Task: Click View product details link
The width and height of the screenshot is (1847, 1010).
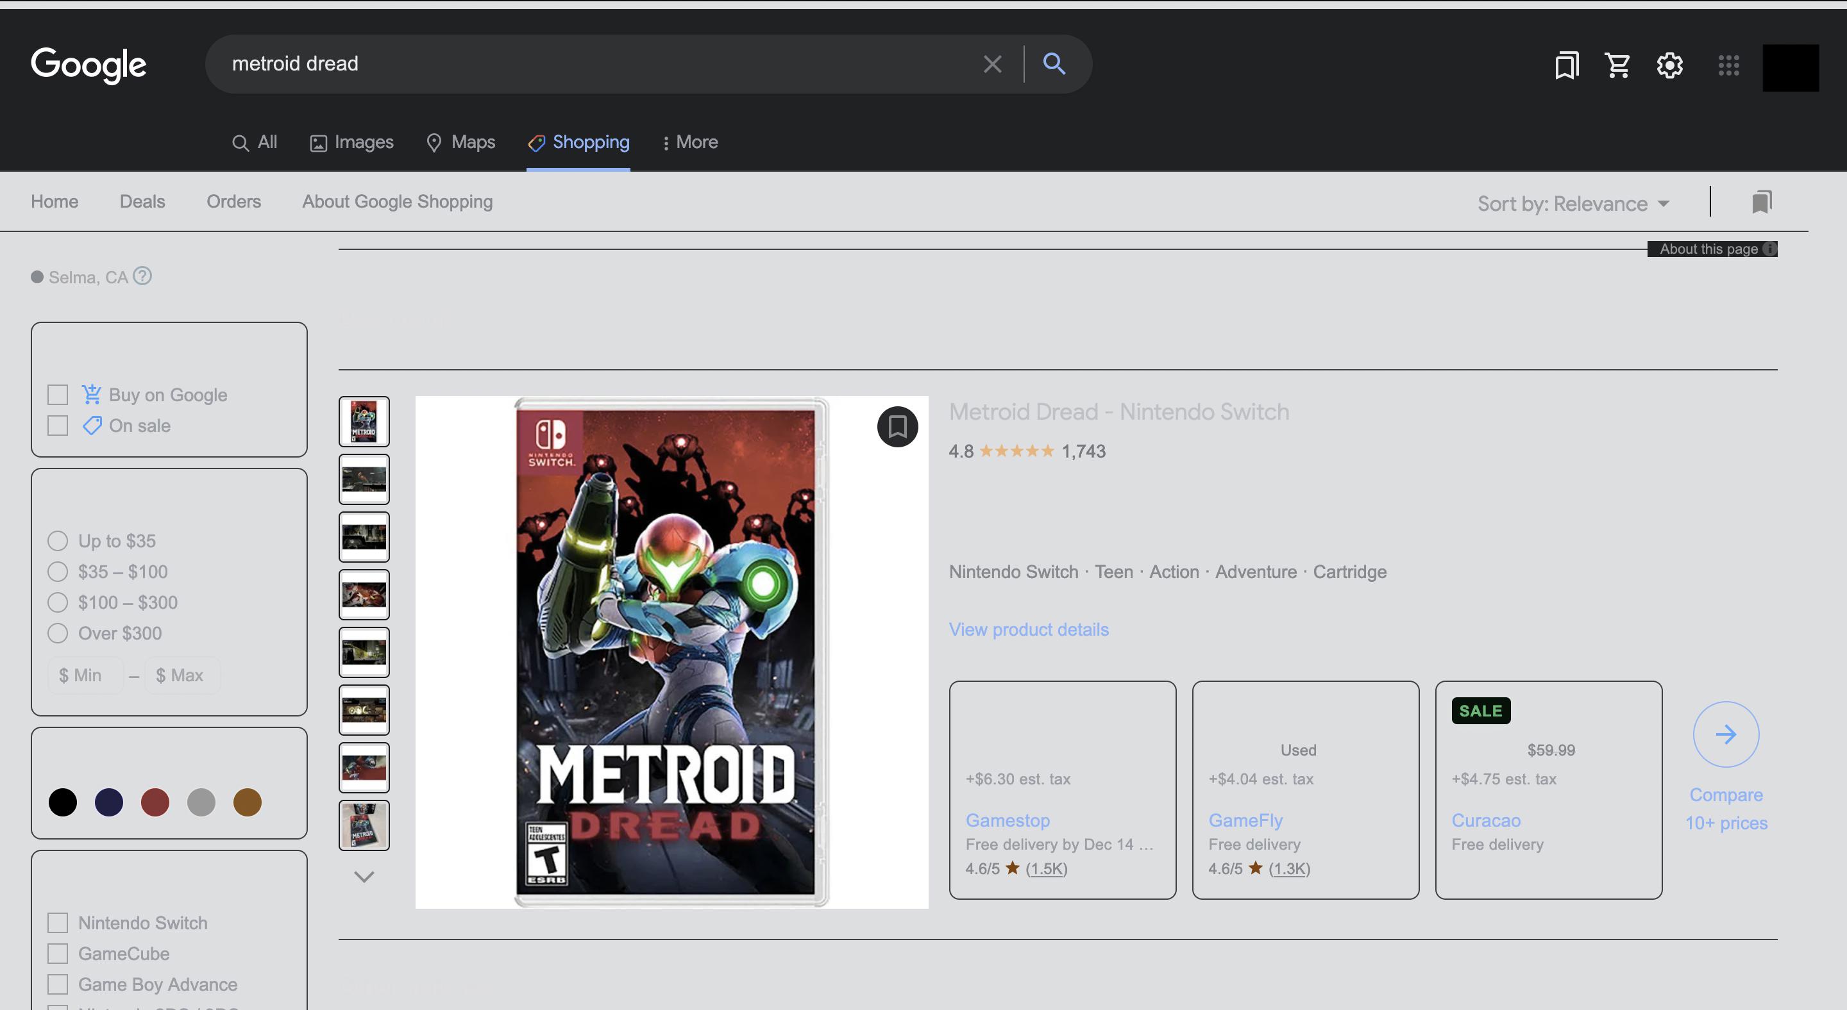Action: (1029, 629)
